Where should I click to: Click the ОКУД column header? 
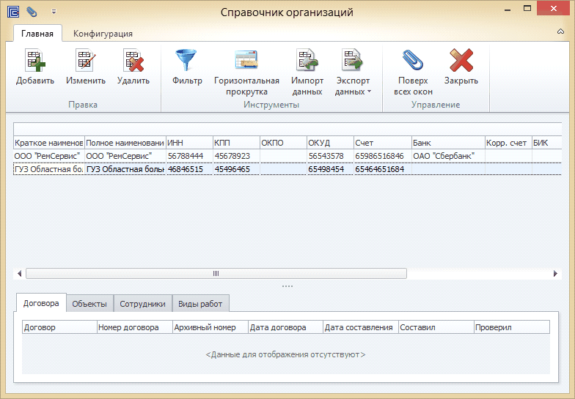tap(330, 143)
